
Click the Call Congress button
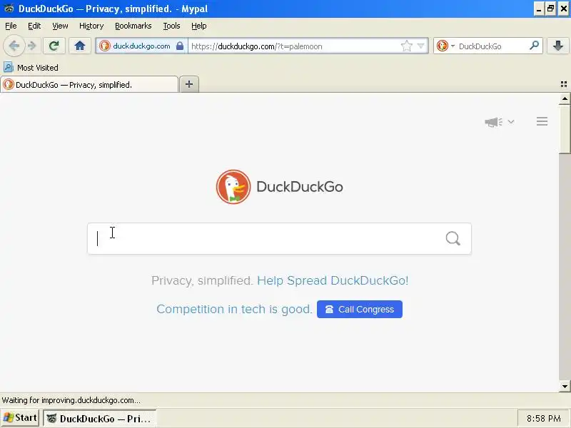(360, 310)
